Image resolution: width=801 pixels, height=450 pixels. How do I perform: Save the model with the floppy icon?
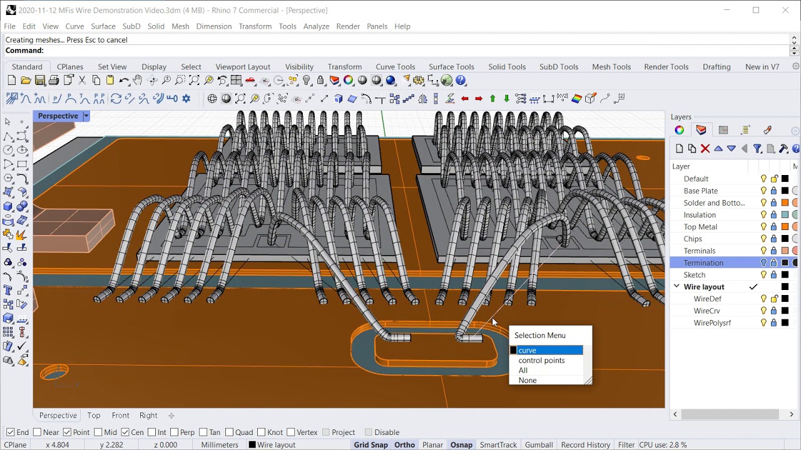40,81
